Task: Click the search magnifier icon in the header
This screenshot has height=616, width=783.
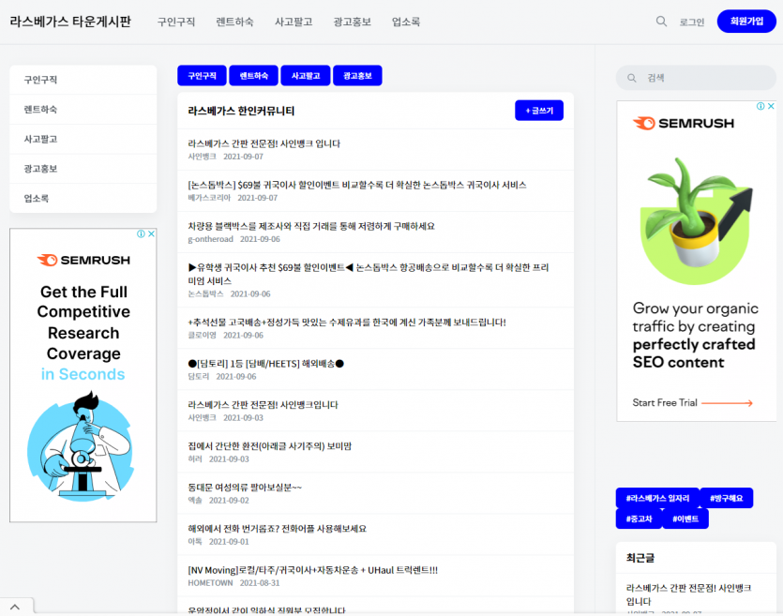Action: (661, 22)
